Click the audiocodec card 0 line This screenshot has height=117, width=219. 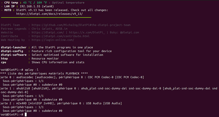[72, 77]
